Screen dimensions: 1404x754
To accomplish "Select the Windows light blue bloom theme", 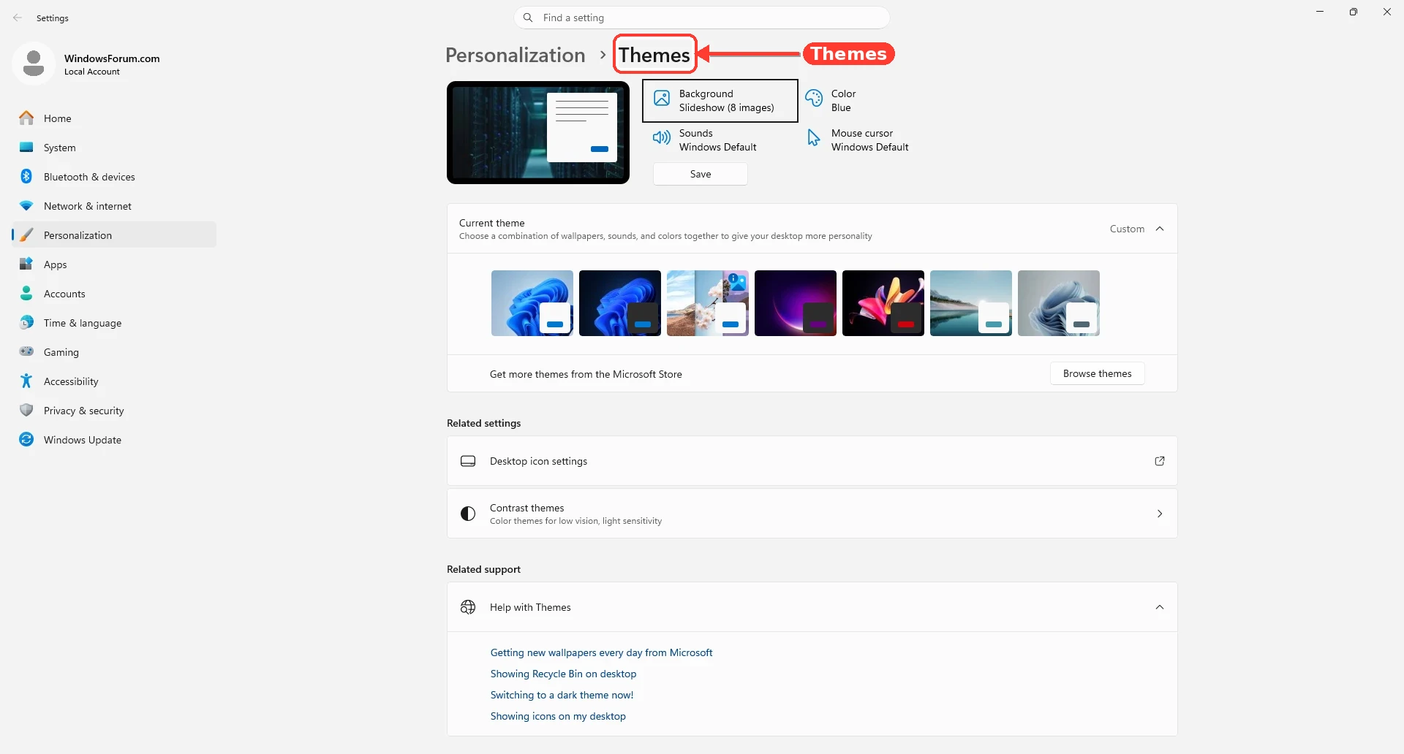I will [x=532, y=303].
